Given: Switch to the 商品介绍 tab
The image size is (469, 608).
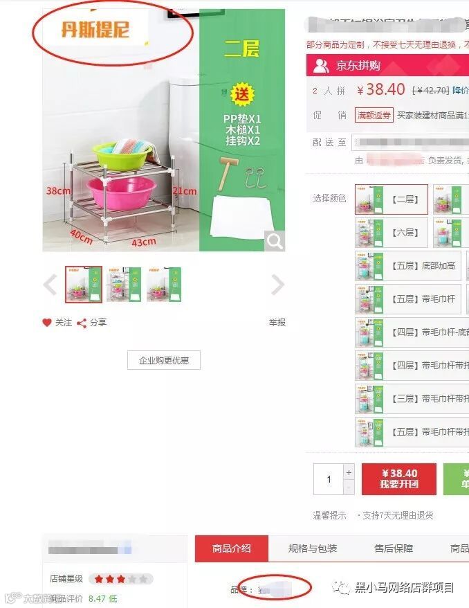Looking at the screenshot, I should tap(232, 548).
